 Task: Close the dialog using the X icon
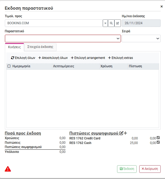161,6
